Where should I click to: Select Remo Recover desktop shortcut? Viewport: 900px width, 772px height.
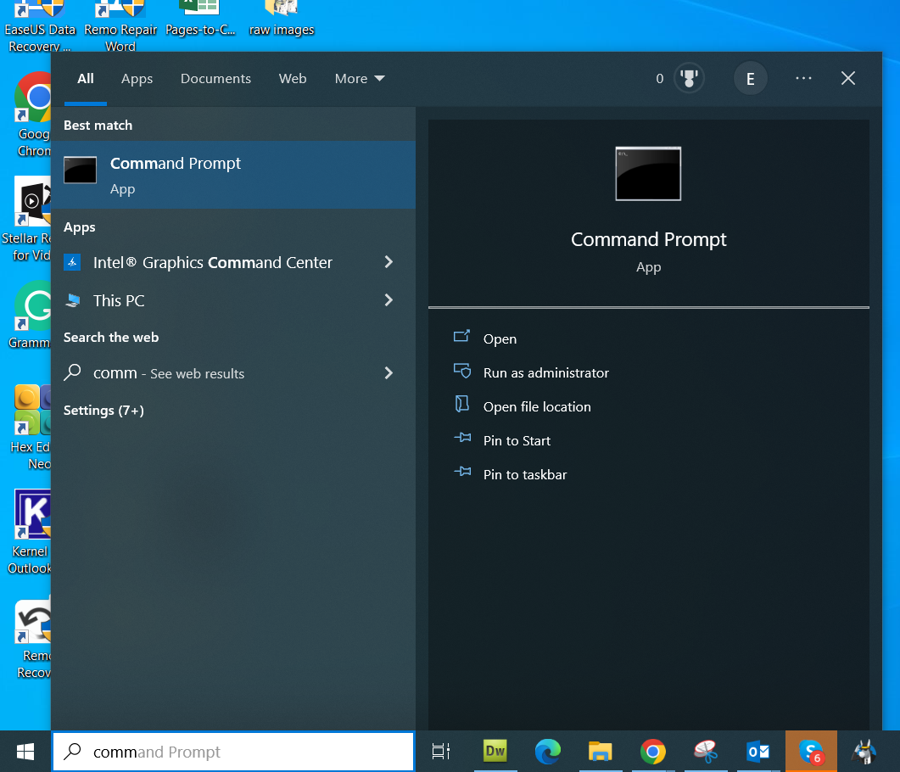click(x=33, y=640)
